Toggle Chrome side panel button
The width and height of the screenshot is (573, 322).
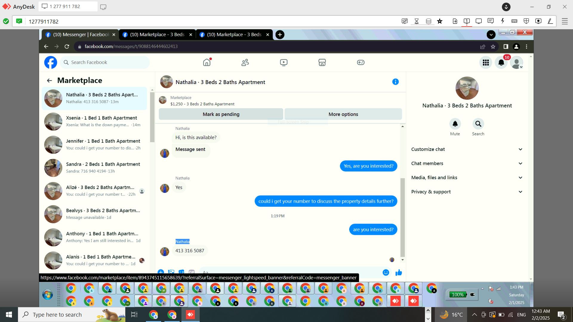[x=506, y=47]
